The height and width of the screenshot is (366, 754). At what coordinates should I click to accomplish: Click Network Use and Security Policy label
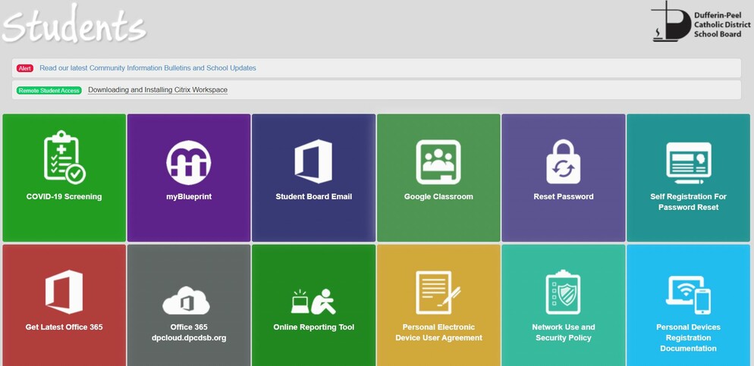pos(563,333)
